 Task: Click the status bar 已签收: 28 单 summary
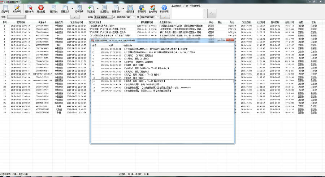134,174
